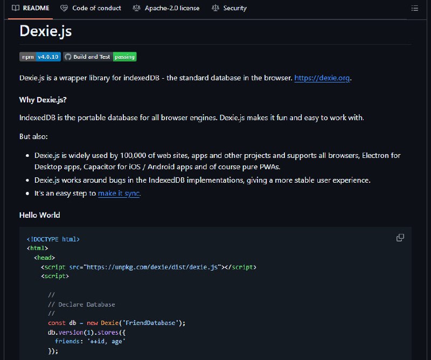Click the "// Declare Database" comment line
Image resolution: width=431 pixels, height=360 pixels.
(81, 304)
